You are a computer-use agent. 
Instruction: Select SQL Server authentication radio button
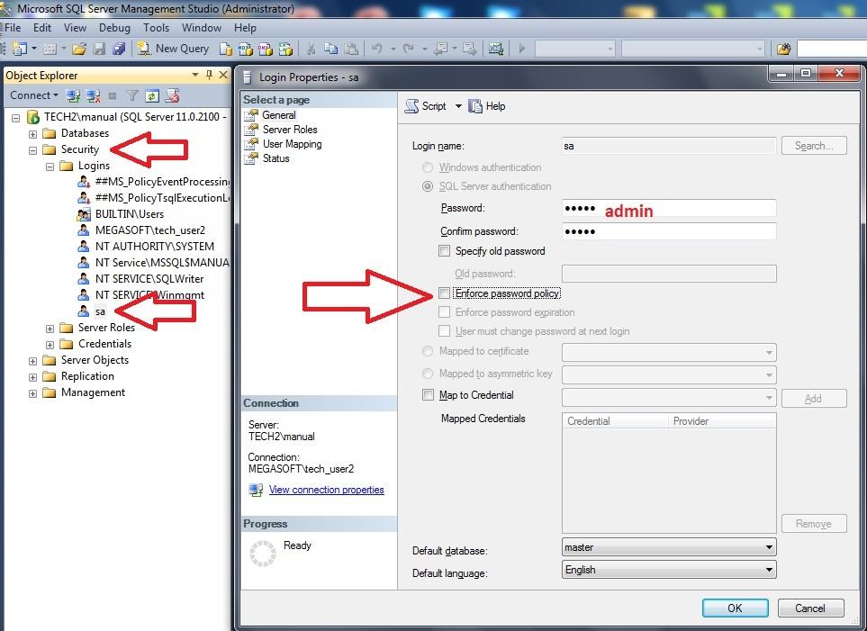pyautogui.click(x=428, y=186)
